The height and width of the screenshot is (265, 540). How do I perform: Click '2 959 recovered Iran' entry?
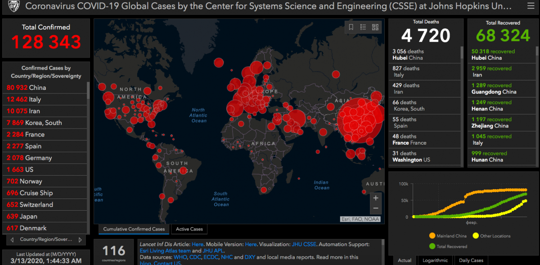click(503, 71)
